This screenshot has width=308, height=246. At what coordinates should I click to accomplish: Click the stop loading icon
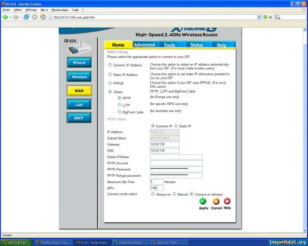tap(34, 17)
